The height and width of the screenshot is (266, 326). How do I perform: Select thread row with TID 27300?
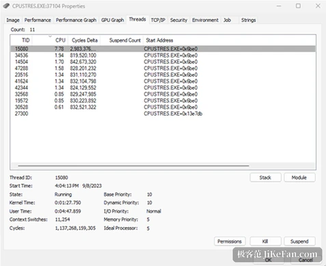163,114
